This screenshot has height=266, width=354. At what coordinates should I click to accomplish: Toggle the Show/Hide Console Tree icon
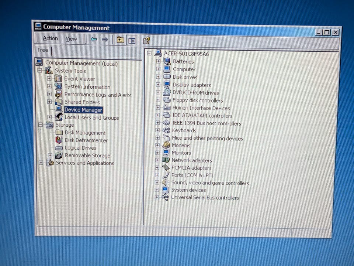(132, 41)
